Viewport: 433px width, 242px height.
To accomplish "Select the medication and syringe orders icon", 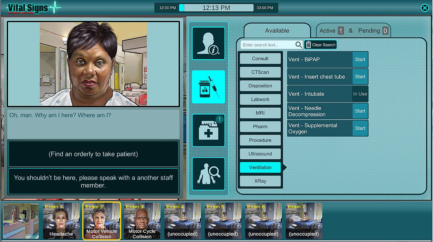I will (x=208, y=87).
